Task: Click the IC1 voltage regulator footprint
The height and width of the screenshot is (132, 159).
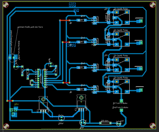Action: 43,105
